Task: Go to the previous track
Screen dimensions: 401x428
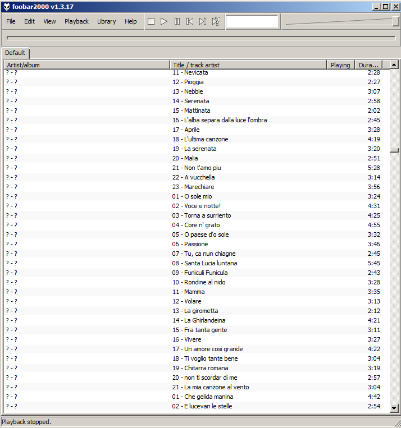Action: 190,21
